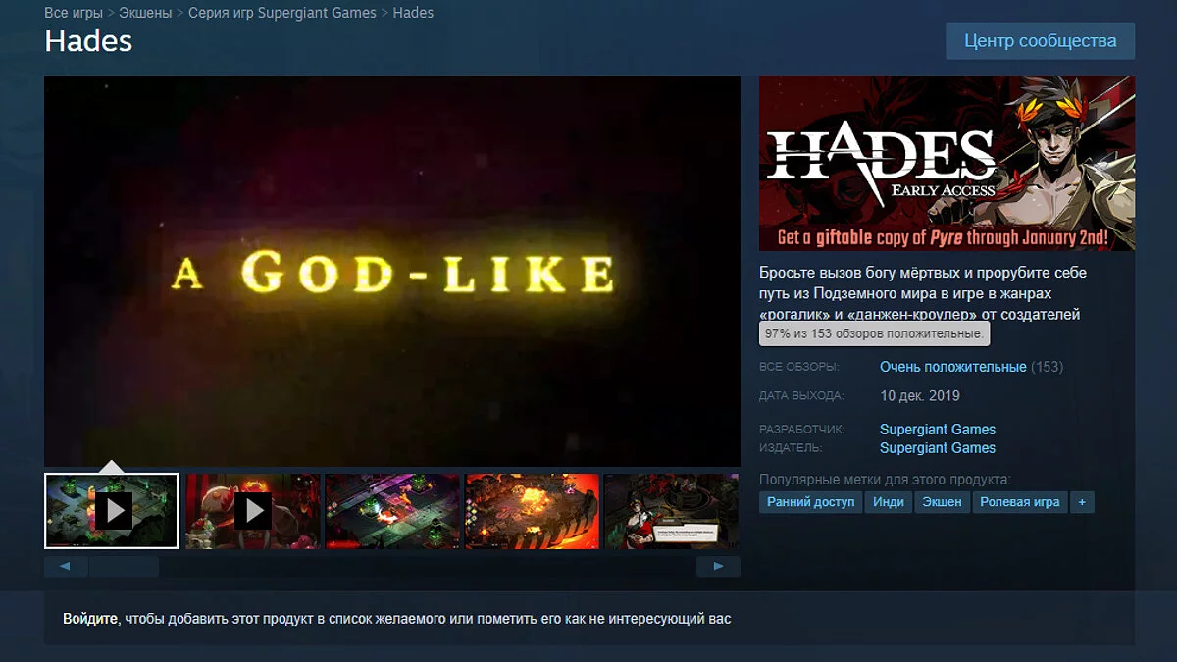
Task: Open publisher Supergiant Games link
Action: click(938, 447)
